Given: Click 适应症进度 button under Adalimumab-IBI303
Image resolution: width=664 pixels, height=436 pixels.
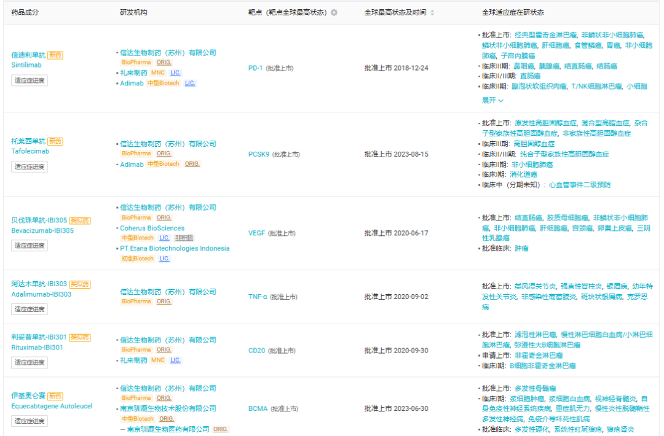Looking at the screenshot, I should (x=30, y=309).
